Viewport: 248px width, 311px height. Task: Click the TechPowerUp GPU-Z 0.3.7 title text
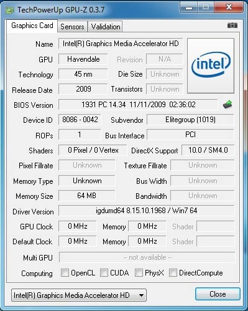pos(61,10)
